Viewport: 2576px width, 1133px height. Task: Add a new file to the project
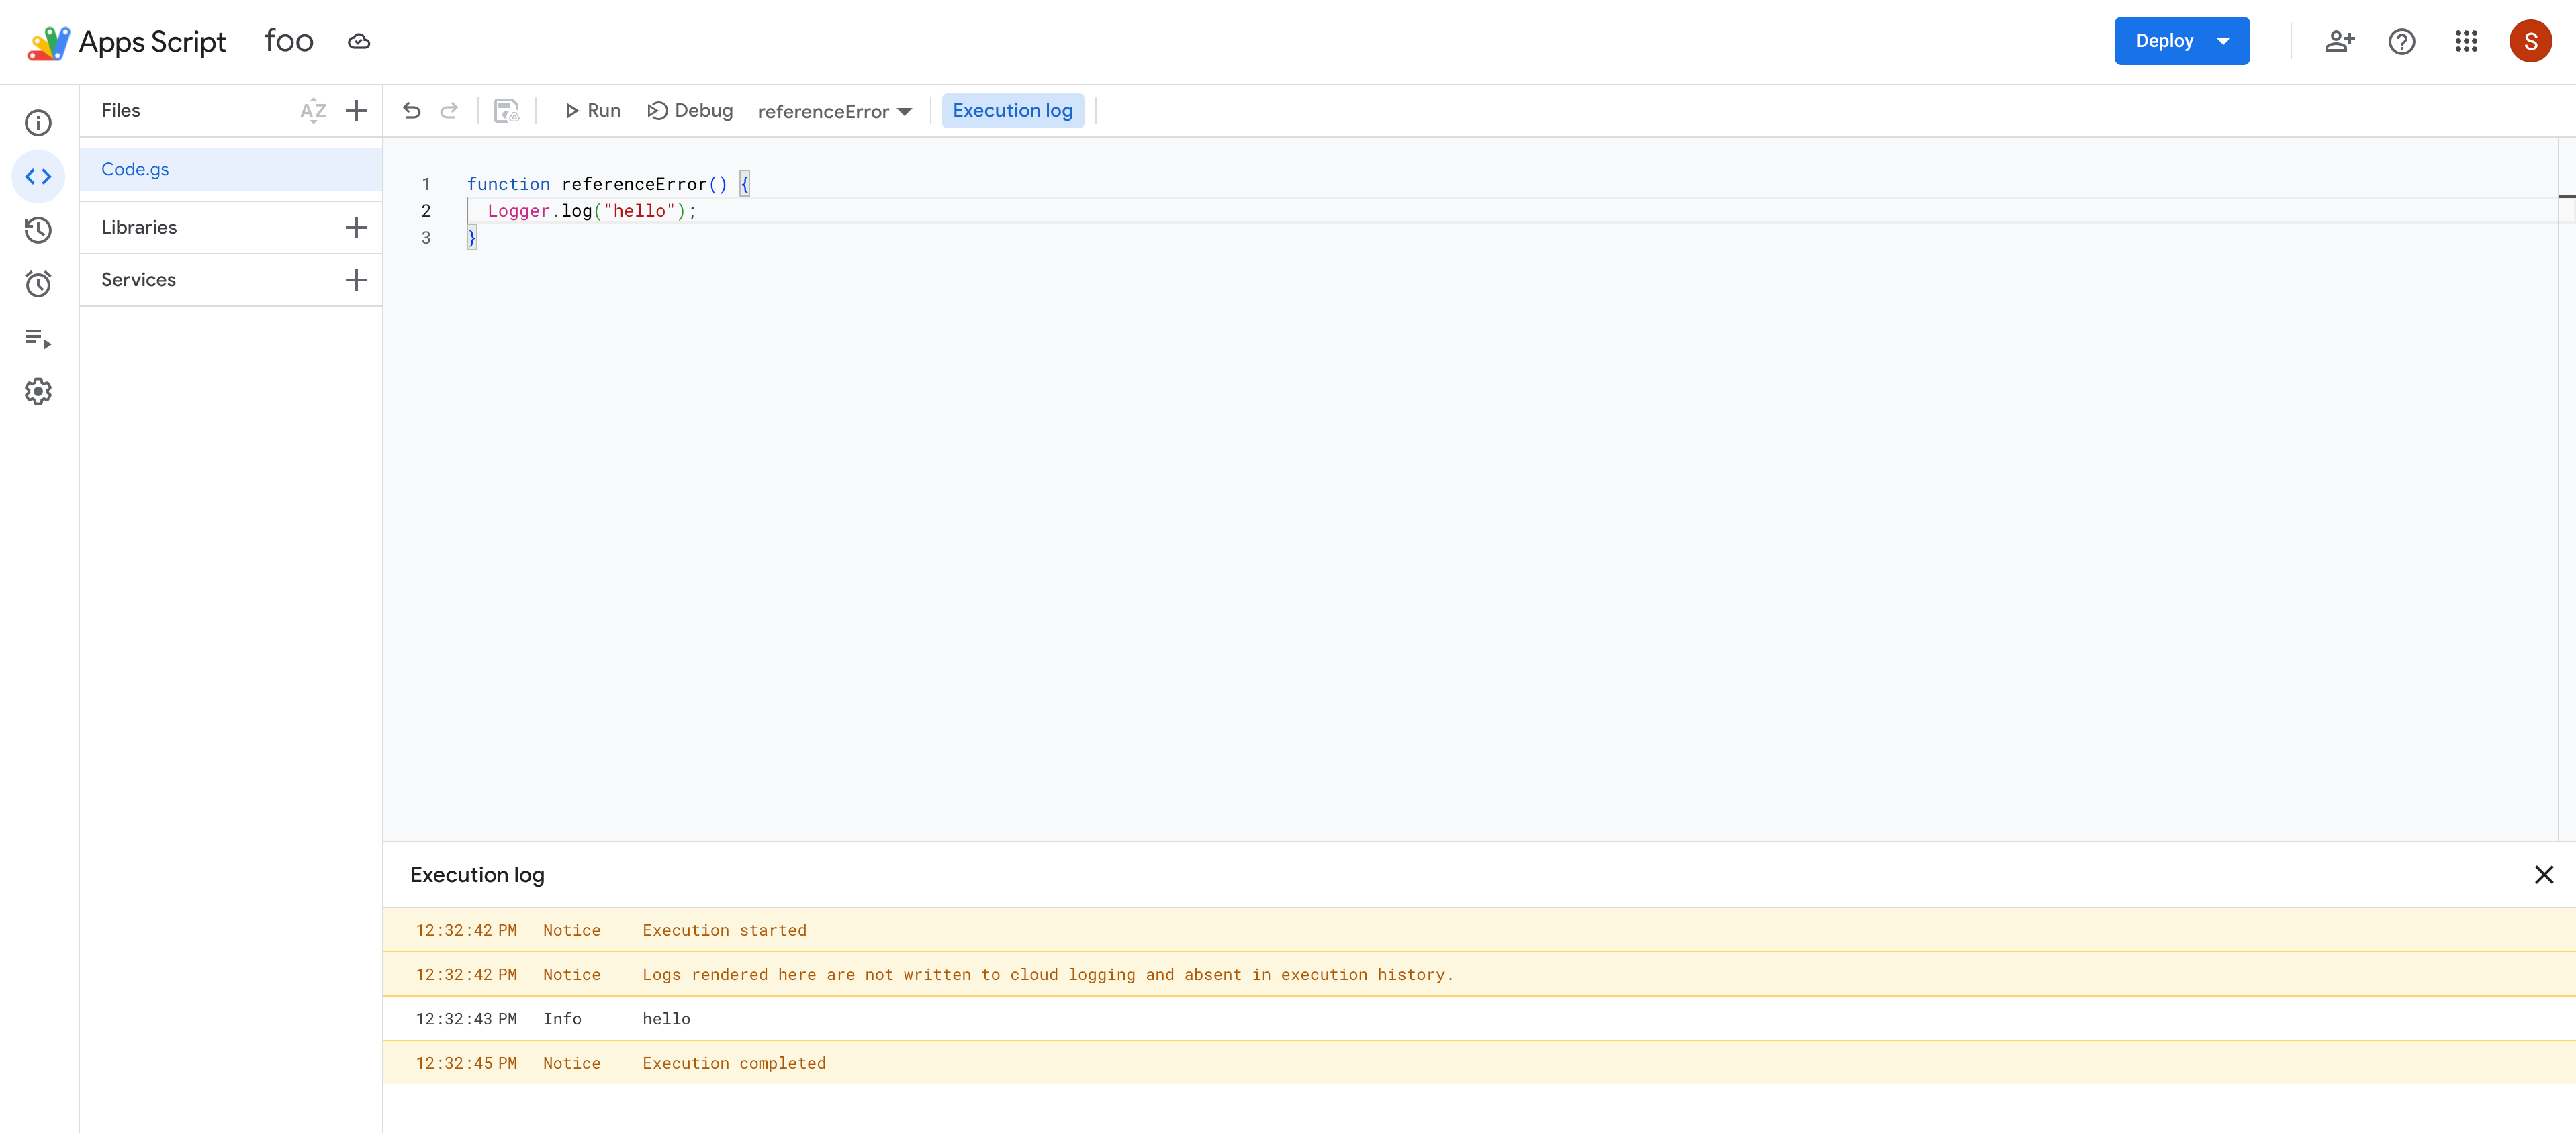(356, 111)
